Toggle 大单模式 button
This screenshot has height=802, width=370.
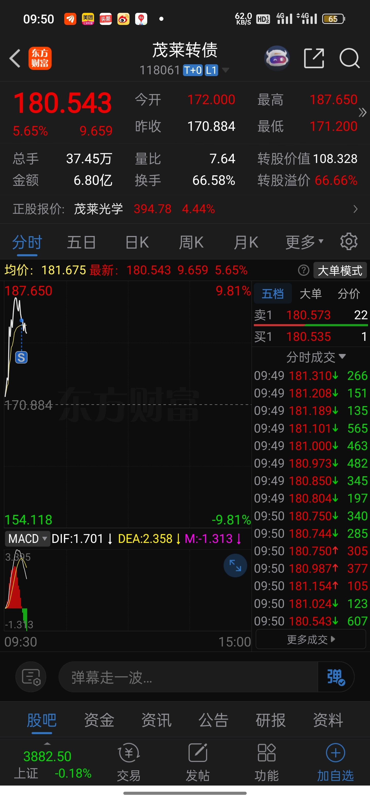340,270
